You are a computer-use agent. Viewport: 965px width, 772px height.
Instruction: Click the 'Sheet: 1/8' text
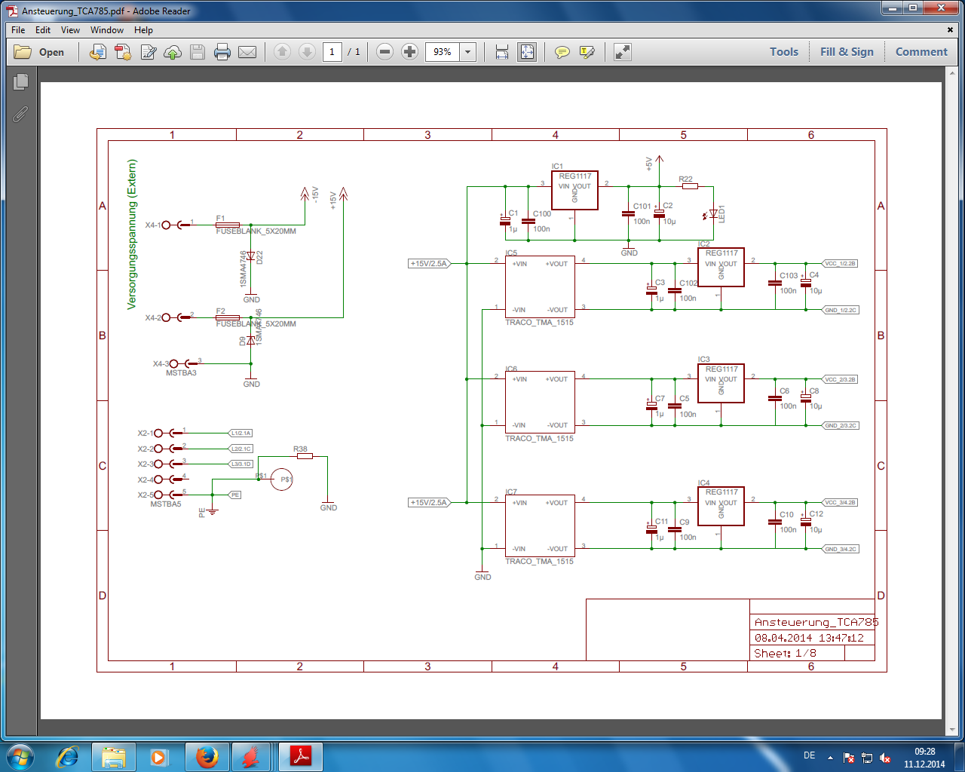786,653
